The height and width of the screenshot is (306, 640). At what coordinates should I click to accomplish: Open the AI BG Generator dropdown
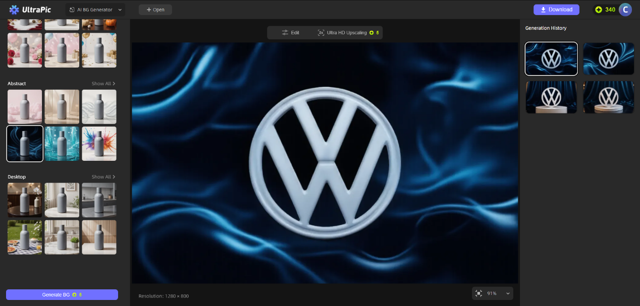pyautogui.click(x=94, y=9)
